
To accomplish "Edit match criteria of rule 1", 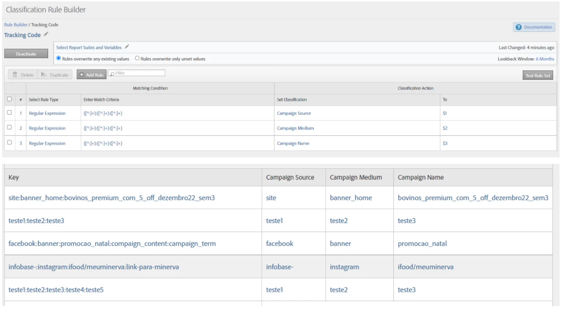I will [103, 113].
